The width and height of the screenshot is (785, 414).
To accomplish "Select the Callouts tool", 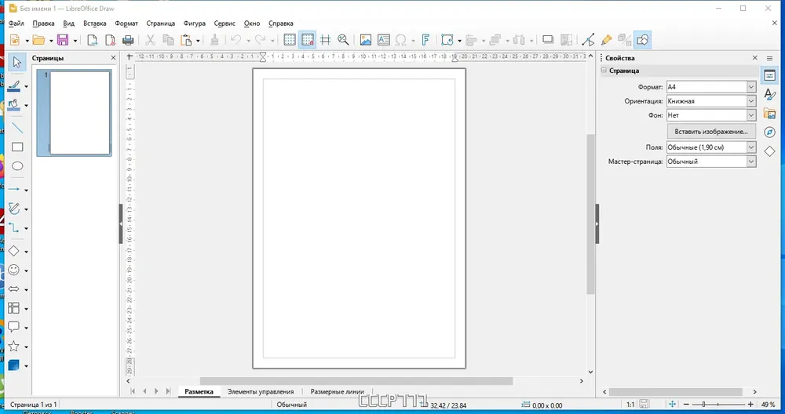I will tap(14, 327).
